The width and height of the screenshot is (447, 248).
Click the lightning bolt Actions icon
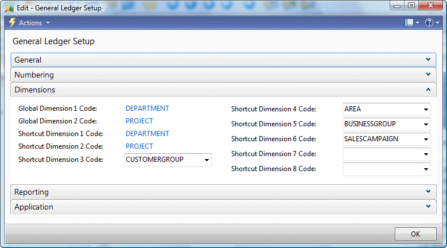pos(12,22)
